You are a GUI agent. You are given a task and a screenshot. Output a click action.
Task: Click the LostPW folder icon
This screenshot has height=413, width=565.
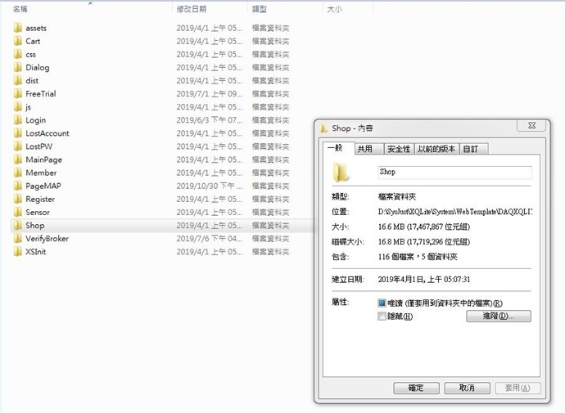(18, 146)
